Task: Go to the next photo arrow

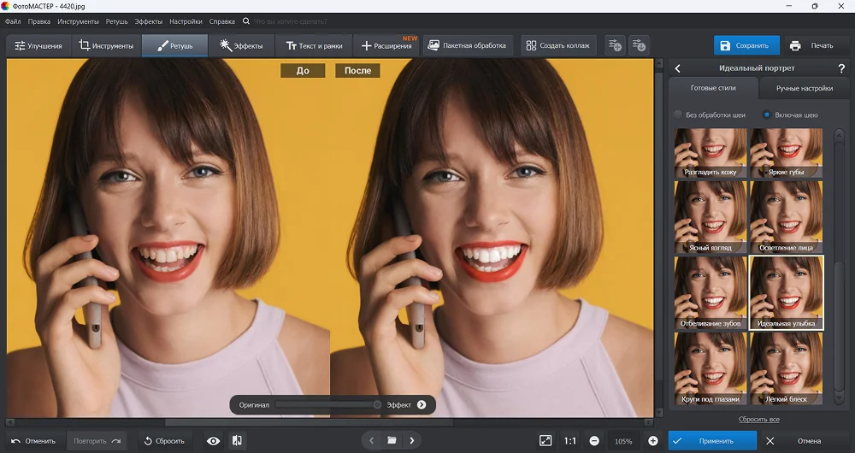Action: (412, 440)
